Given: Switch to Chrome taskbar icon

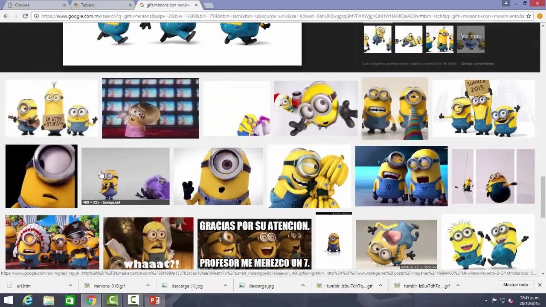Looking at the screenshot, I should (x=90, y=300).
